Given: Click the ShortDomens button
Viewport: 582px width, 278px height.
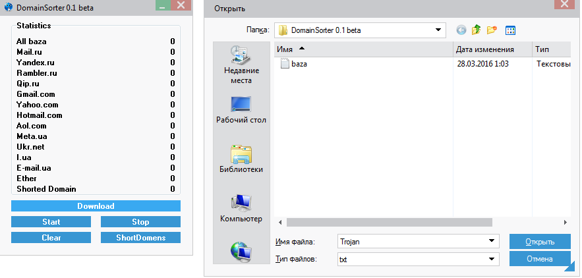Looking at the screenshot, I should click(x=140, y=238).
